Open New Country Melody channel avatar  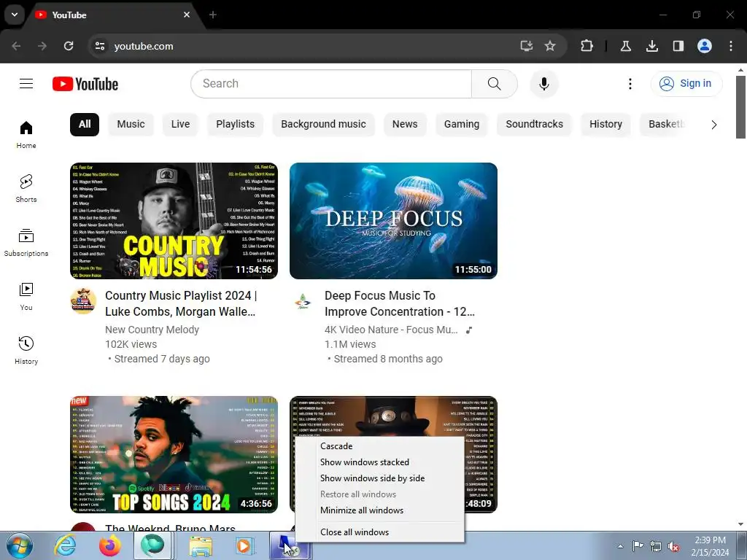pos(83,301)
